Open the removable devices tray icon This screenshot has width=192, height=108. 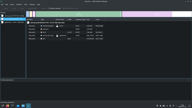170,106
